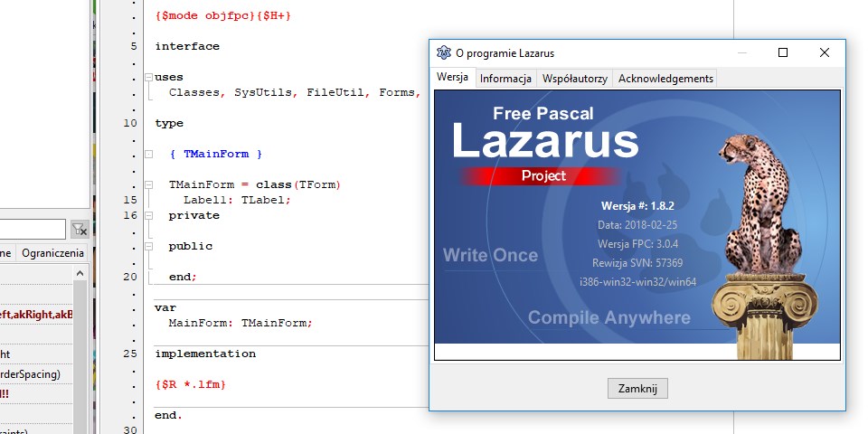The width and height of the screenshot is (868, 434).
Task: Click the Lazarus splash logo image
Action: pyautogui.click(x=637, y=225)
